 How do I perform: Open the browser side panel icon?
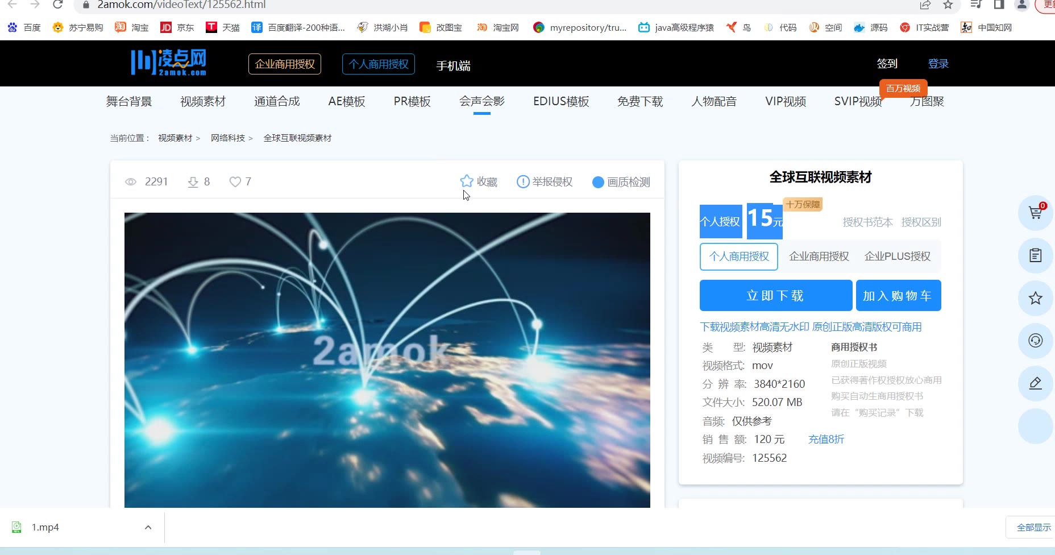click(999, 5)
